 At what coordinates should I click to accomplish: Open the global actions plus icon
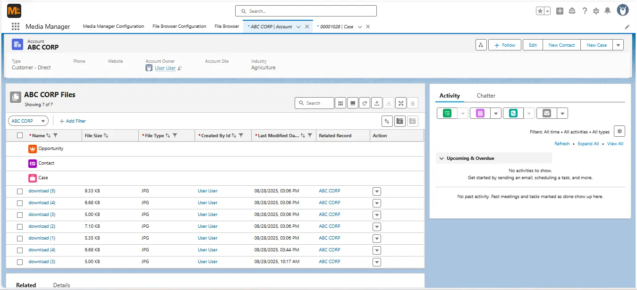point(560,11)
